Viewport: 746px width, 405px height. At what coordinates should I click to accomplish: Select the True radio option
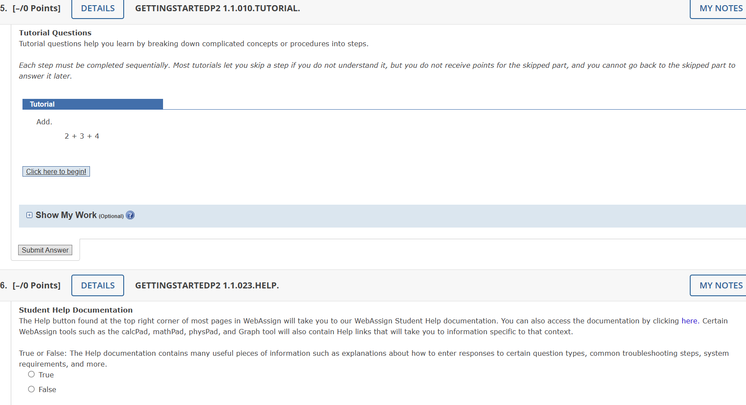point(32,374)
